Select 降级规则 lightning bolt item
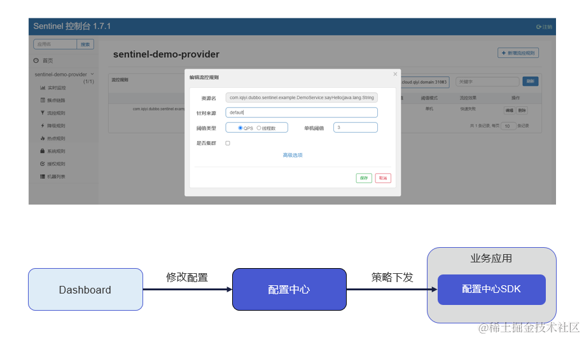 (x=53, y=126)
